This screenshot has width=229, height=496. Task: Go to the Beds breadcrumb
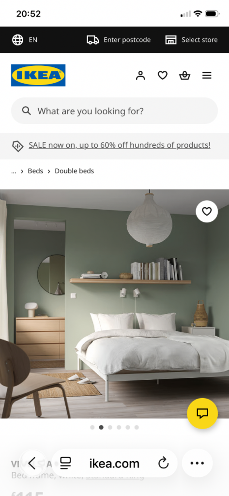coord(35,171)
